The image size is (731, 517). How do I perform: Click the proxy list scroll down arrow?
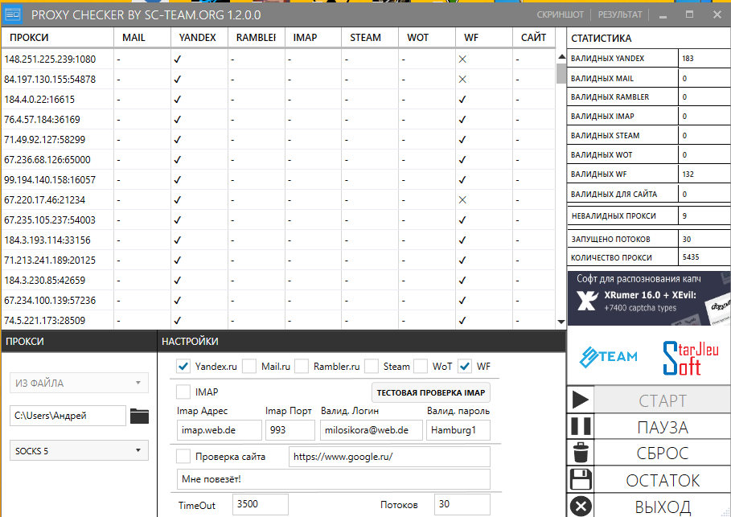coord(561,322)
